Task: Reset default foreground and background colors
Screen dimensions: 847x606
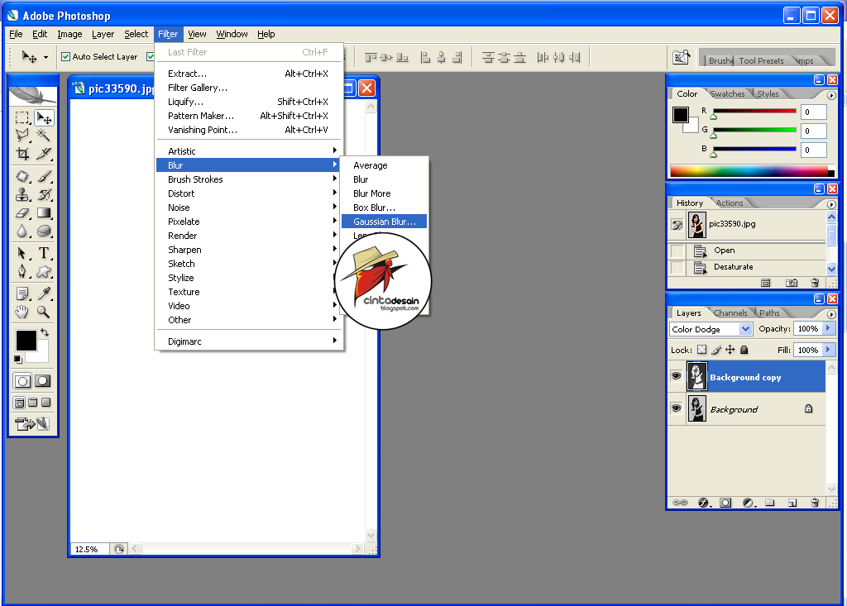Action: point(18,359)
